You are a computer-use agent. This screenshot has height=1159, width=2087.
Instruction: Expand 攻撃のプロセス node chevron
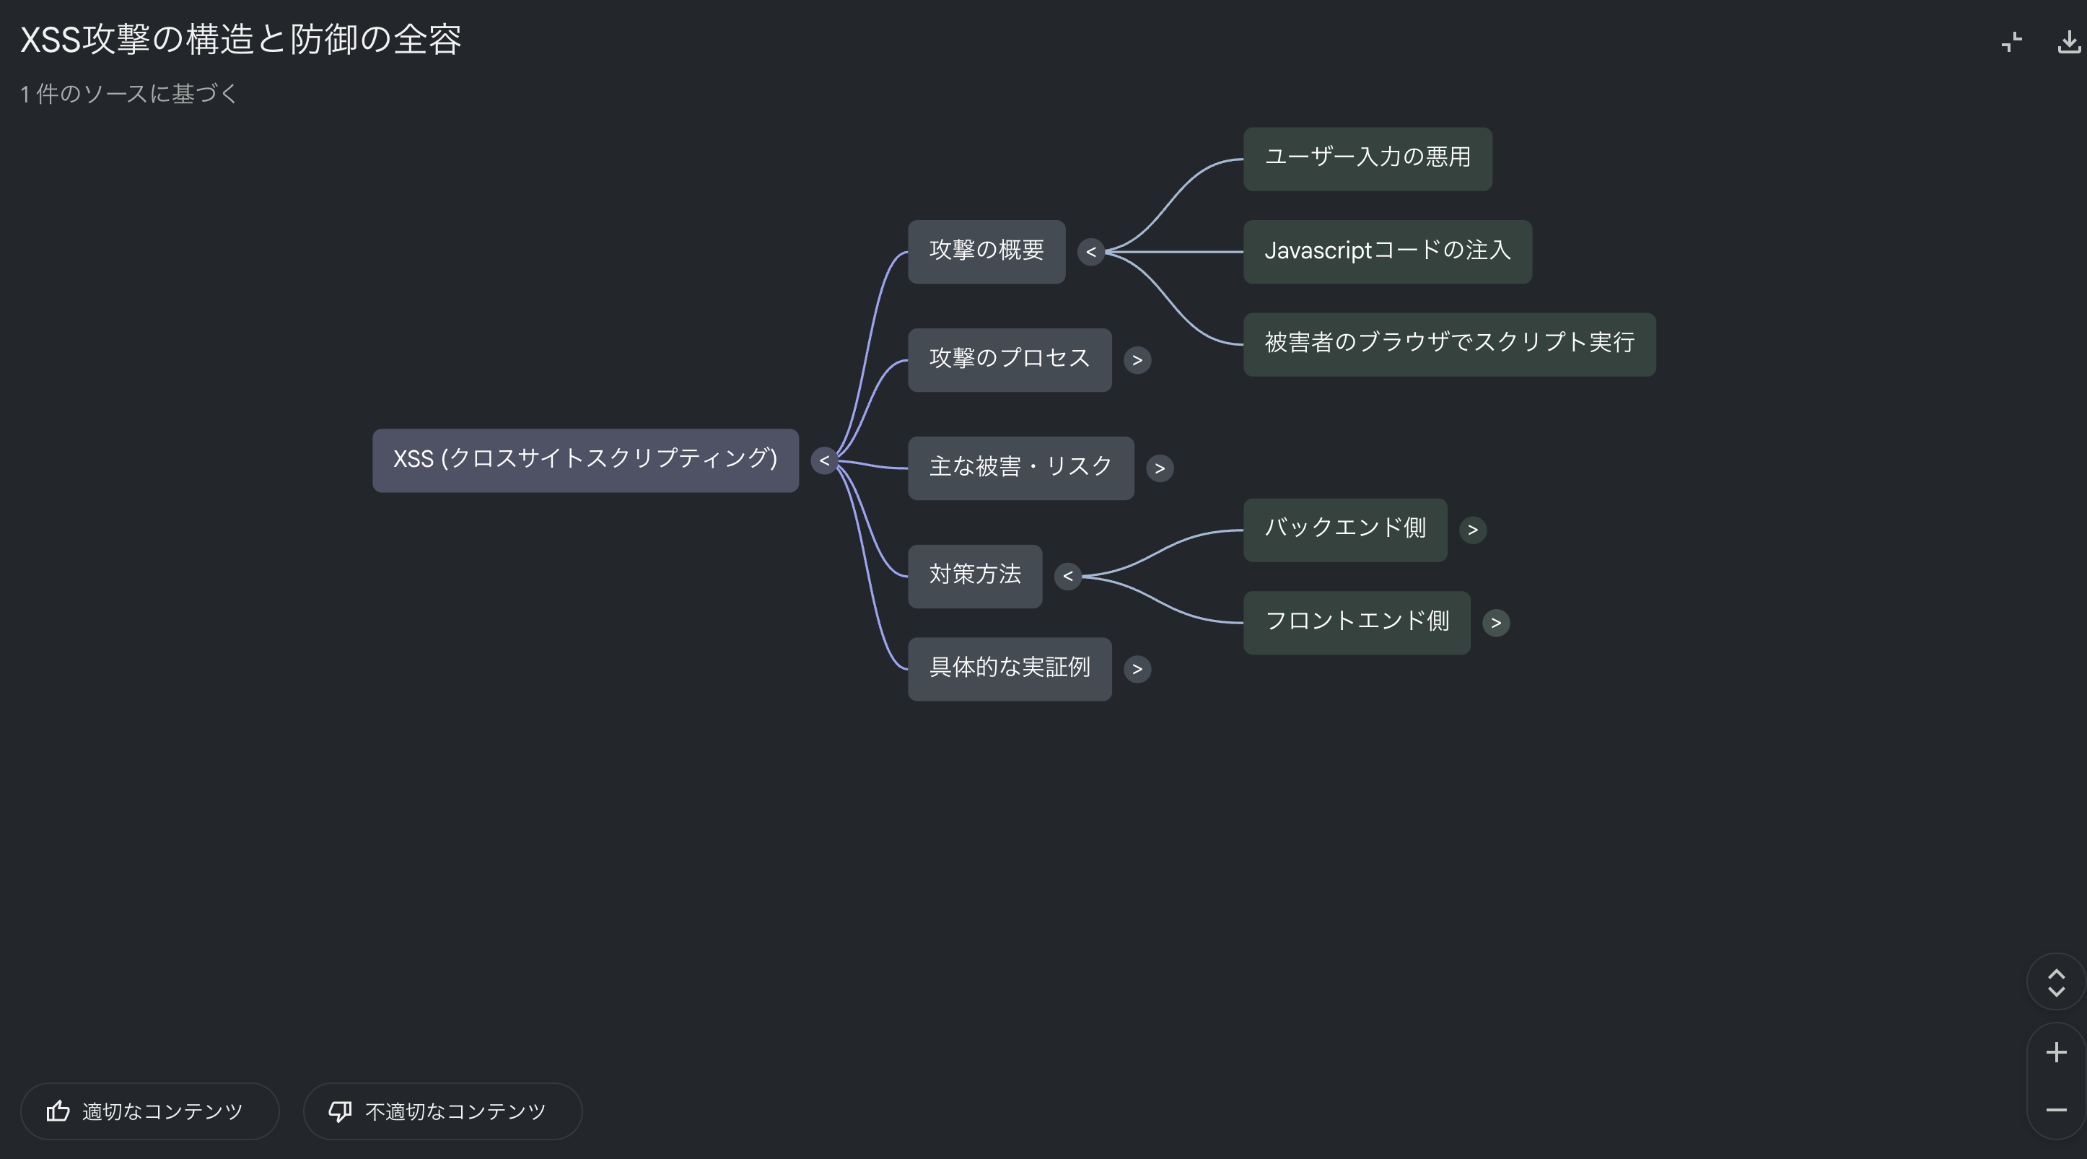(x=1137, y=360)
